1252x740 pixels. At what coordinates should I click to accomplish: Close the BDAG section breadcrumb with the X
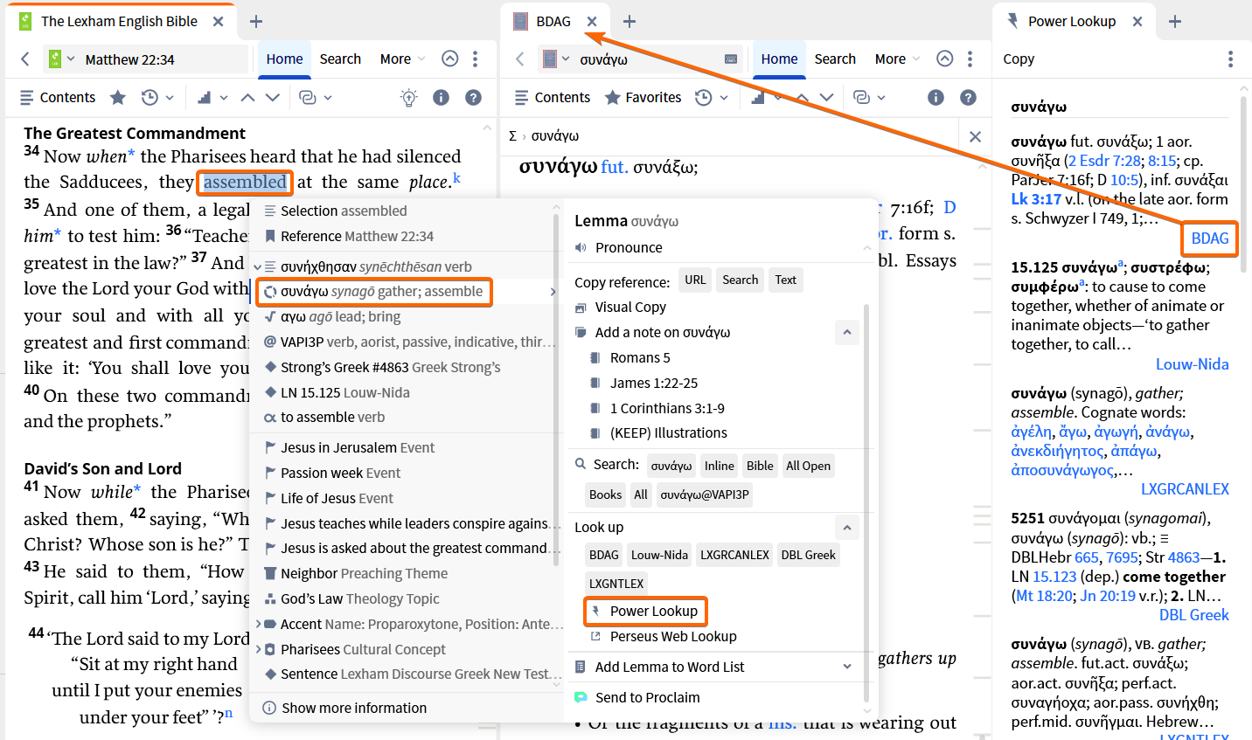[x=975, y=136]
